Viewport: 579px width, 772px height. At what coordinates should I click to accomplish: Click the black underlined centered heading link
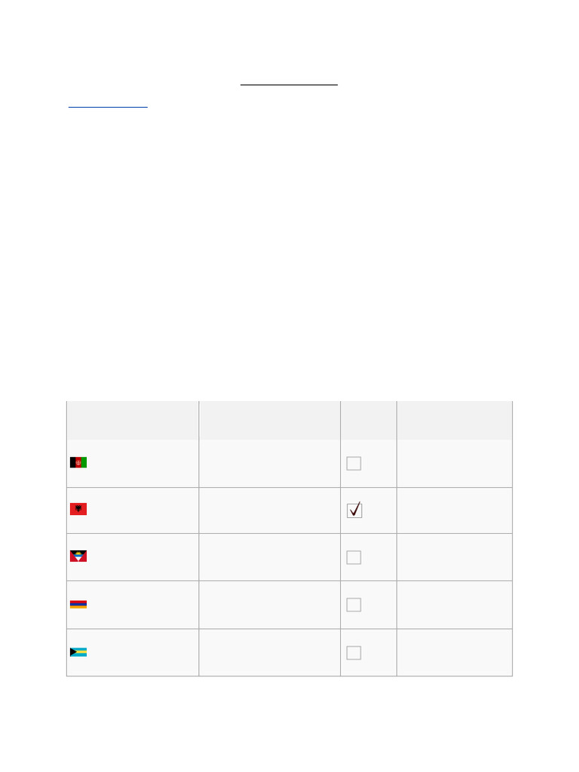[289, 84]
